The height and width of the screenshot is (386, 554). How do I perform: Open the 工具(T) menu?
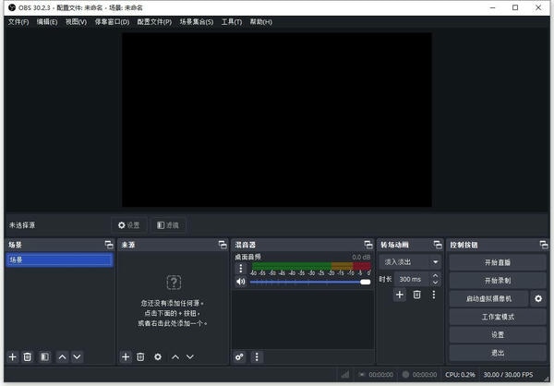pos(232,22)
